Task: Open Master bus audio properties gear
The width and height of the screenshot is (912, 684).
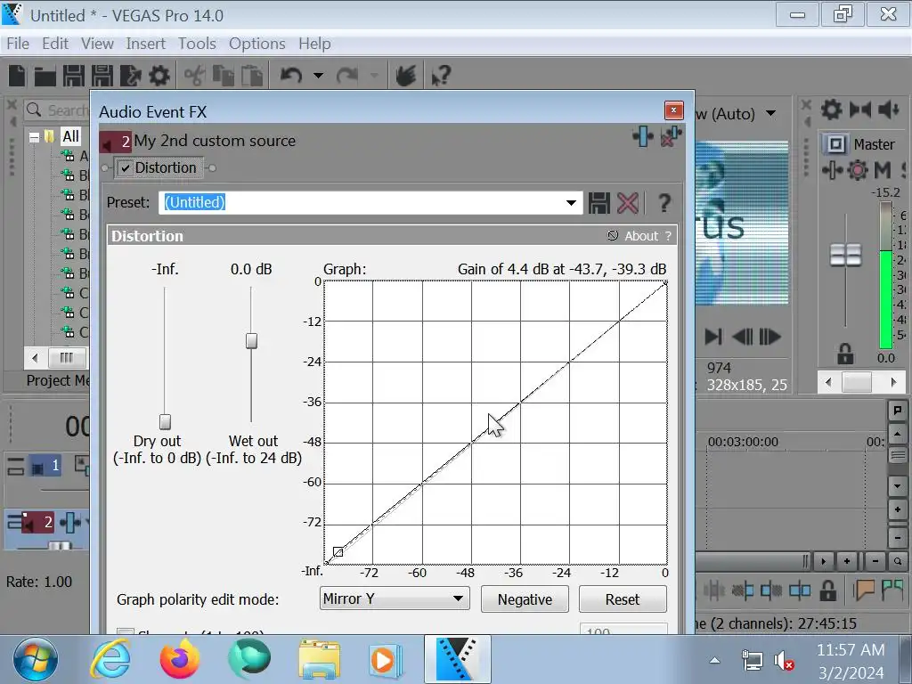Action: tap(831, 110)
